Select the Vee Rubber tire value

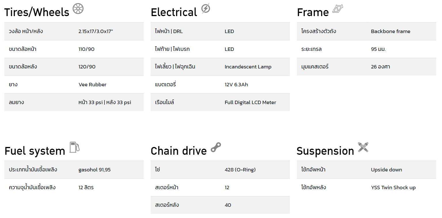point(92,85)
